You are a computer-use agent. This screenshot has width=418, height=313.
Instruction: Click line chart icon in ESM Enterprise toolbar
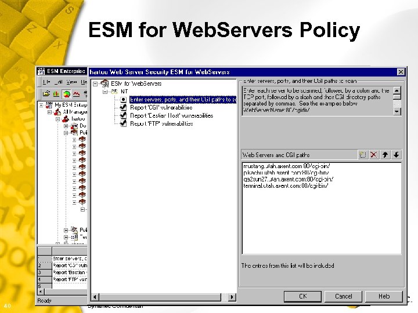(x=77, y=94)
